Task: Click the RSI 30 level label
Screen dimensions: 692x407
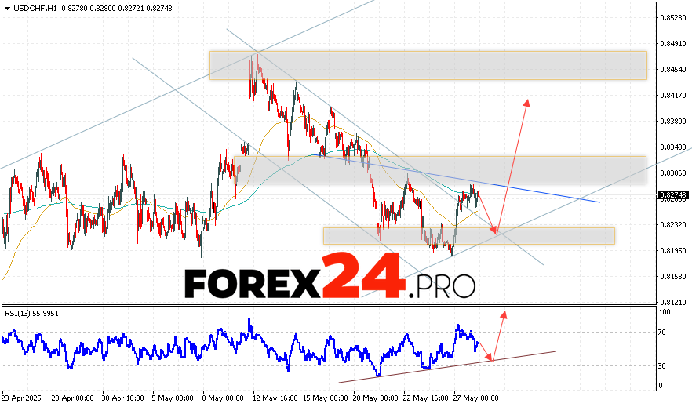Action: click(664, 365)
